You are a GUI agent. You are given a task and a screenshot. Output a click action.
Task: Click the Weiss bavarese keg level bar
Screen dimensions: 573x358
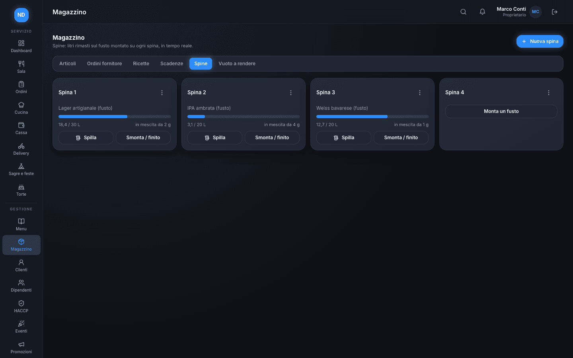coord(372,117)
